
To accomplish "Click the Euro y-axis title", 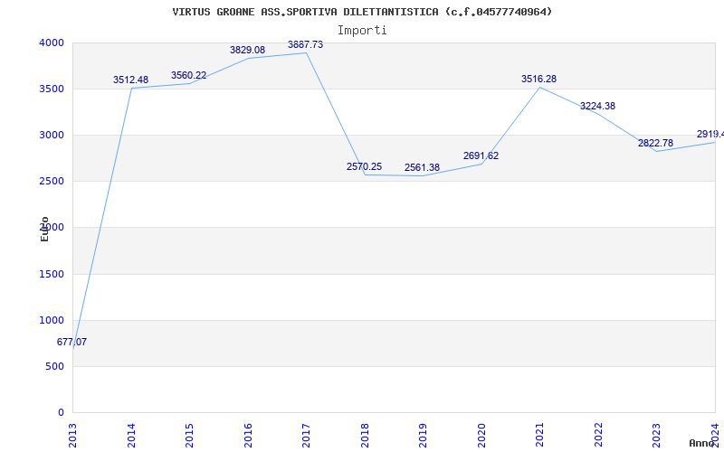I will tap(44, 229).
